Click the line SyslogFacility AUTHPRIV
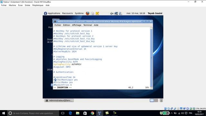The height and width of the screenshot is (116, 206). click(67, 64)
